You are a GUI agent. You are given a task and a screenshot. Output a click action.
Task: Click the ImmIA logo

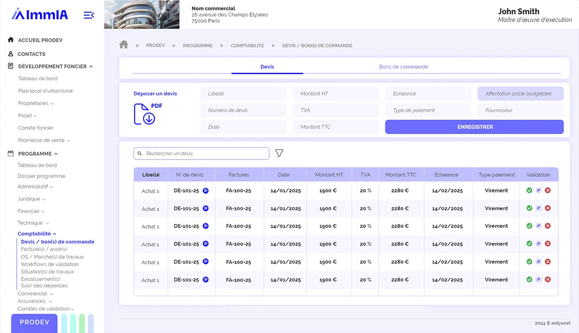[x=39, y=14]
